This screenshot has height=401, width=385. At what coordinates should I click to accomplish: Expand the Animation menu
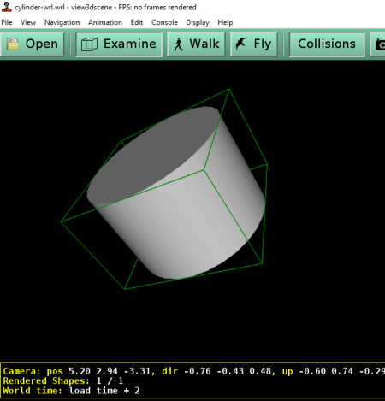[105, 22]
